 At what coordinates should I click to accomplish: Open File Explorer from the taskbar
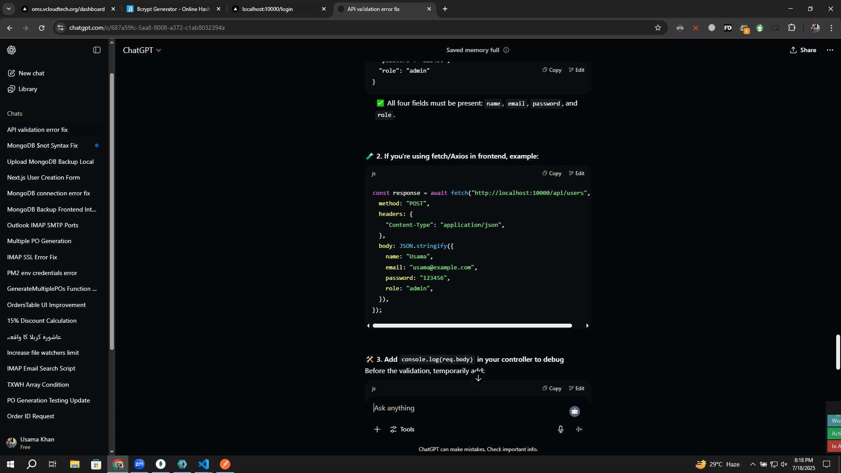coord(74,464)
